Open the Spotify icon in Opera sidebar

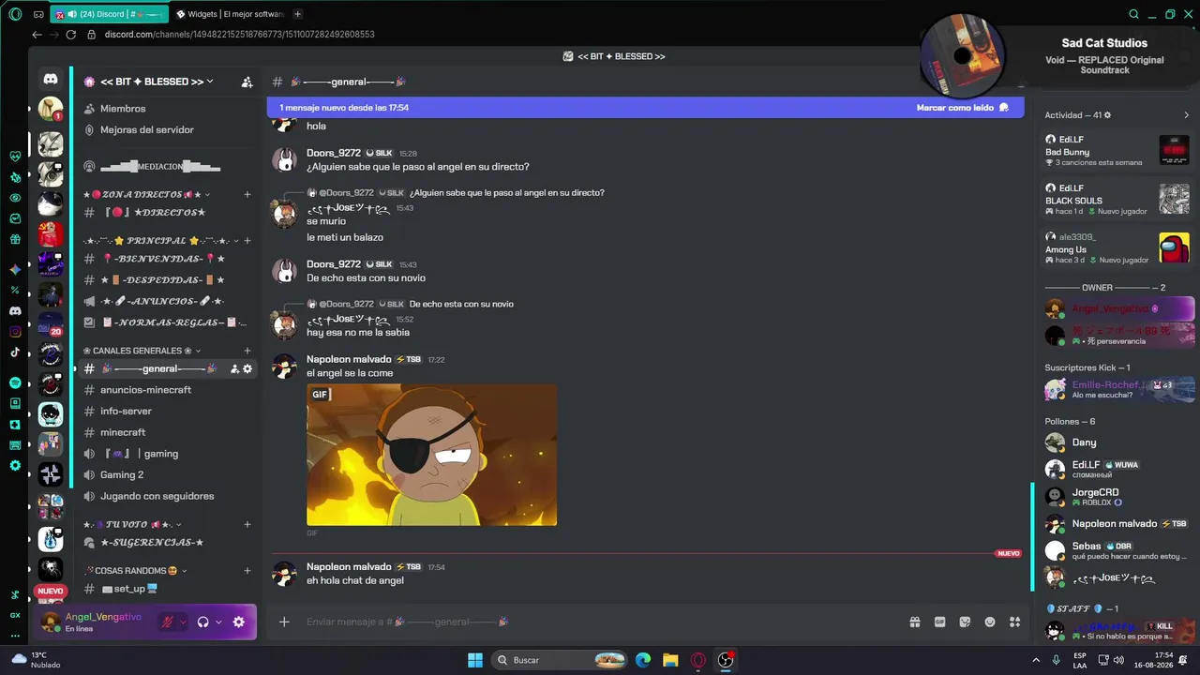click(15, 383)
